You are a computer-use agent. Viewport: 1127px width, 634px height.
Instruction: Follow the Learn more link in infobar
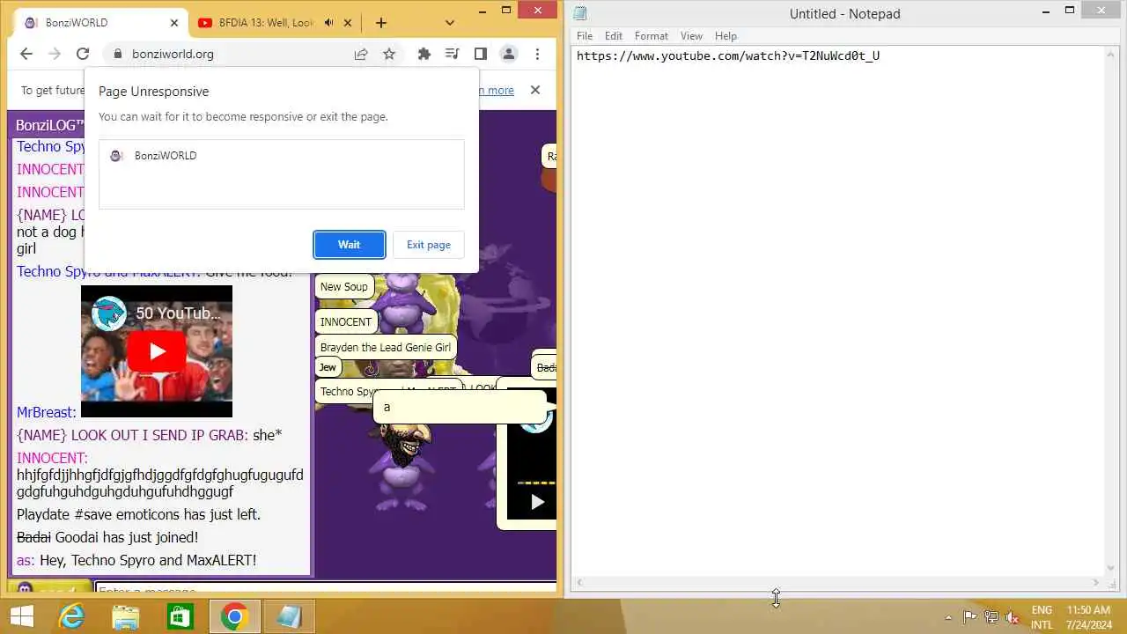497,90
